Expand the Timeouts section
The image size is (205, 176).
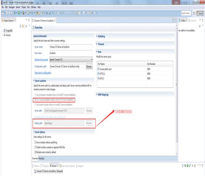click(97, 44)
